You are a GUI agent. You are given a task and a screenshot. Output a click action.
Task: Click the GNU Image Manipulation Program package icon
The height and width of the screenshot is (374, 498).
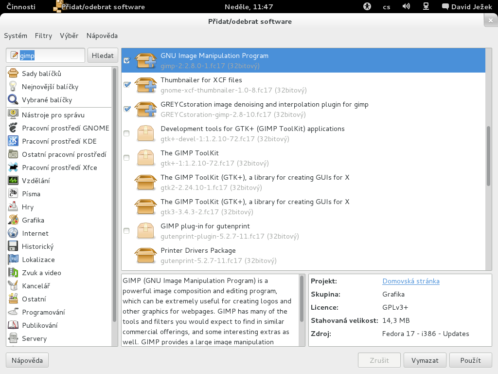[x=146, y=60]
